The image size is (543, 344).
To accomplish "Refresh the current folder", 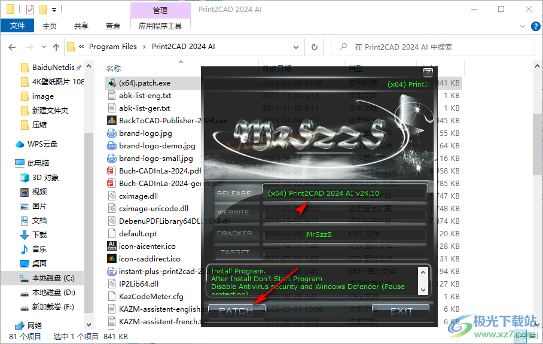I will pos(314,47).
